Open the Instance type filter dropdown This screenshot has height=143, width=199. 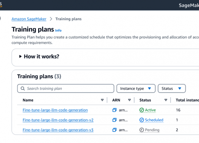pyautogui.click(x=136, y=89)
